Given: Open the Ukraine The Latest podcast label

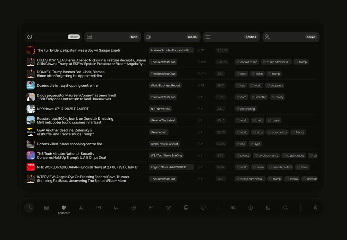Looking at the screenshot, I should [163, 120].
